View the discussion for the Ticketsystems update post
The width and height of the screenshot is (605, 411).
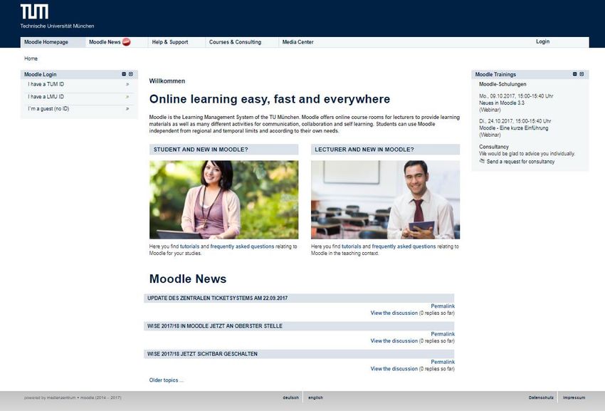point(394,313)
